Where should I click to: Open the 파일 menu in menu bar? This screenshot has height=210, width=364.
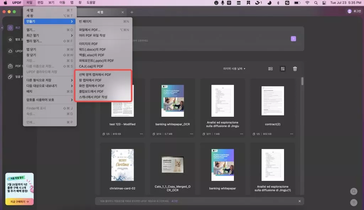(x=29, y=2)
